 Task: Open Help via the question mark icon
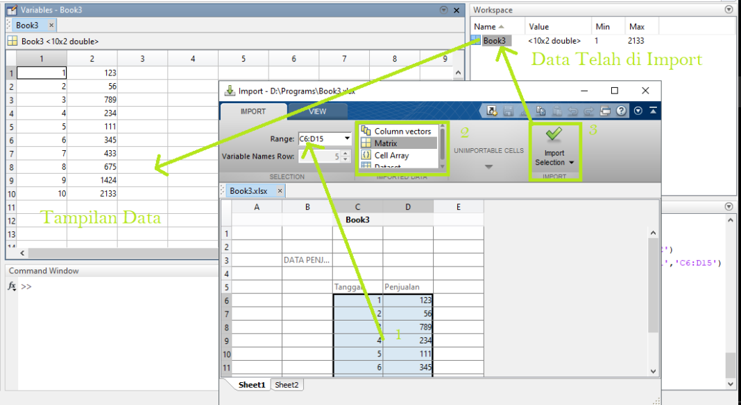[x=621, y=111]
